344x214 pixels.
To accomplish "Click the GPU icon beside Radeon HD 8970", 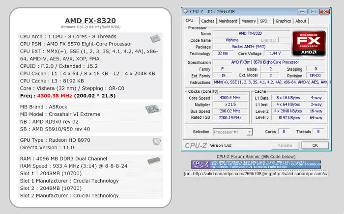I will click(x=156, y=141).
